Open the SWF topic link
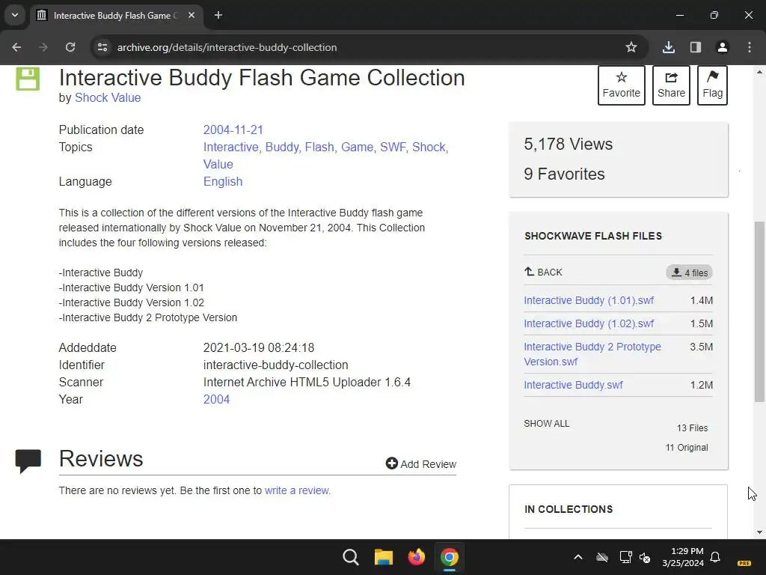 click(x=393, y=147)
